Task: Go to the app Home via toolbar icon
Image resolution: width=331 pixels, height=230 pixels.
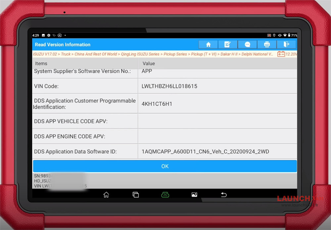Action: 208,44
